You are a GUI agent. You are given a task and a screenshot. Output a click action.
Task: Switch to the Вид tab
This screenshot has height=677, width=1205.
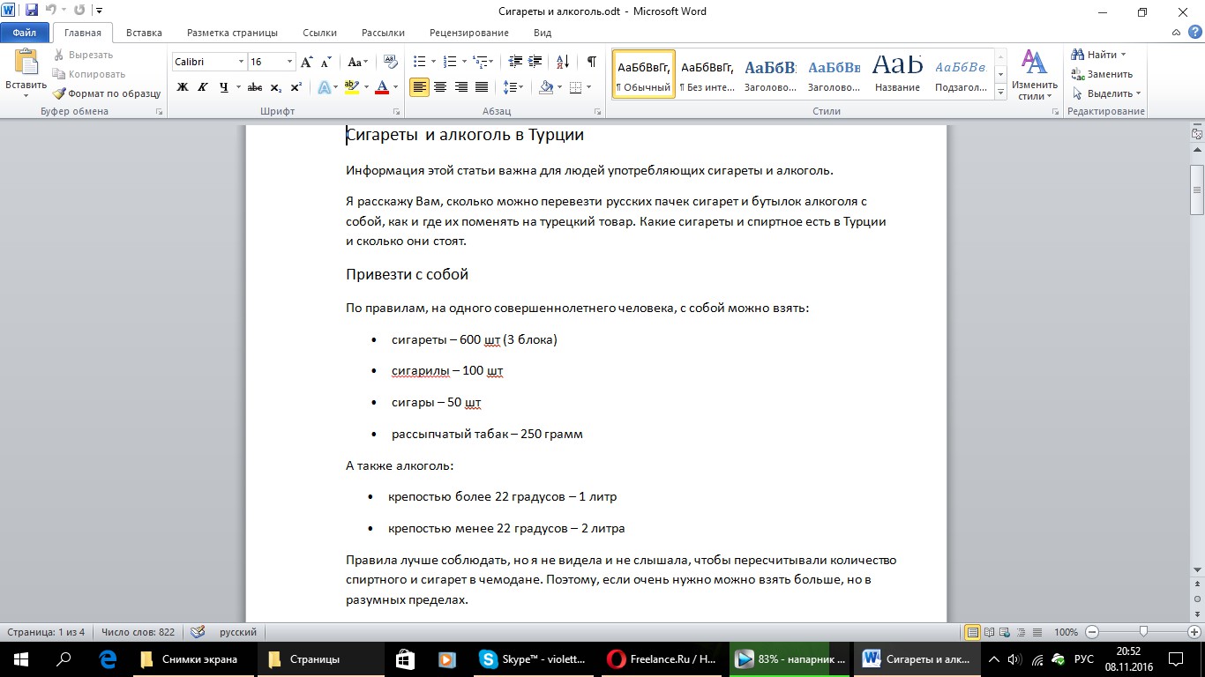point(543,33)
